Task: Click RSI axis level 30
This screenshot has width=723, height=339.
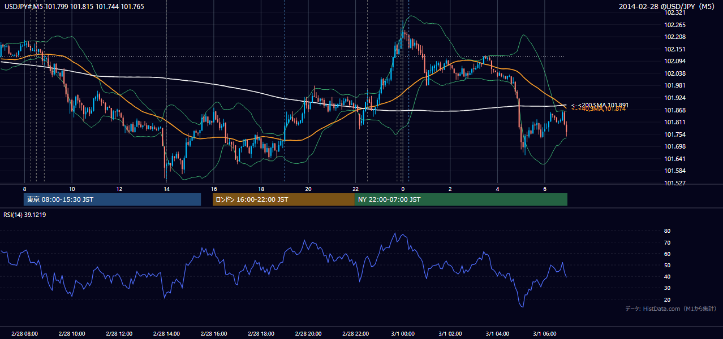Action: tap(667, 288)
